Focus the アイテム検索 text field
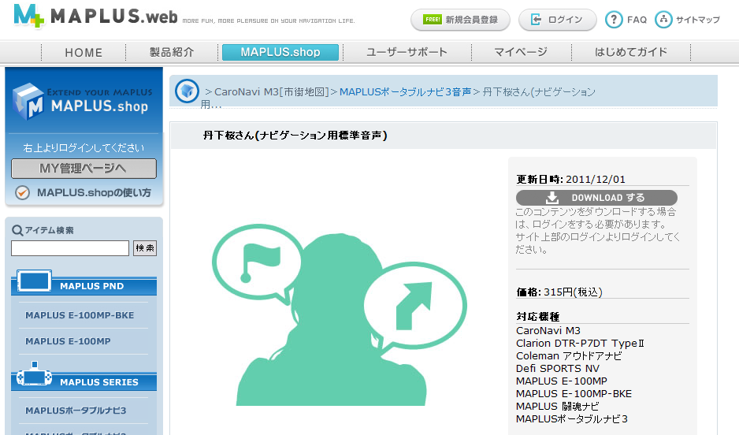The height and width of the screenshot is (435, 739). (x=70, y=248)
